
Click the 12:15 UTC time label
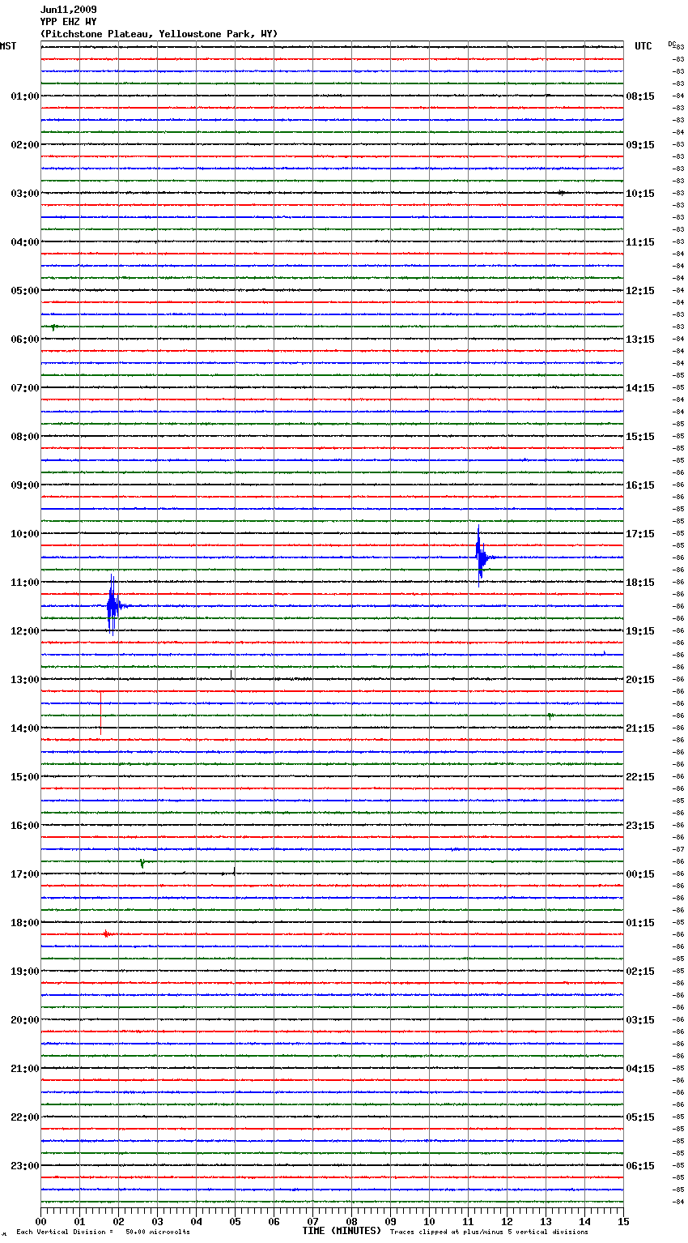[640, 291]
